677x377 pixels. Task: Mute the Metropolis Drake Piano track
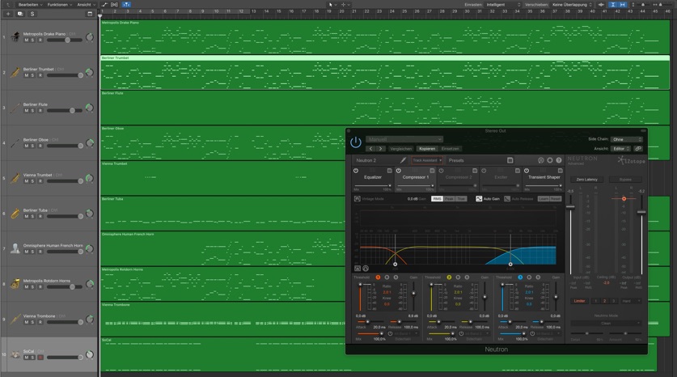[27, 40]
